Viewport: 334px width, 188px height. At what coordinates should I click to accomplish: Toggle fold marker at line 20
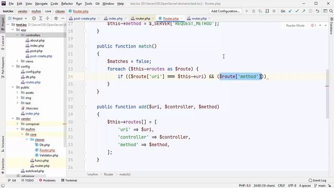click(85, 46)
